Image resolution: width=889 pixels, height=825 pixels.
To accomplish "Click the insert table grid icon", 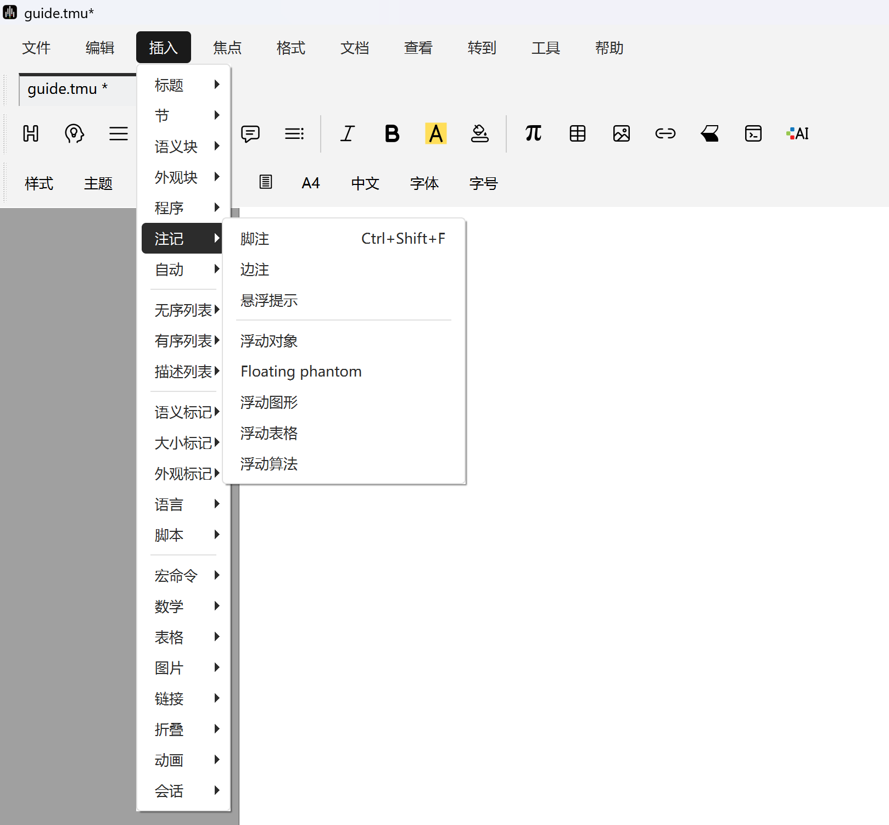I will coord(577,133).
